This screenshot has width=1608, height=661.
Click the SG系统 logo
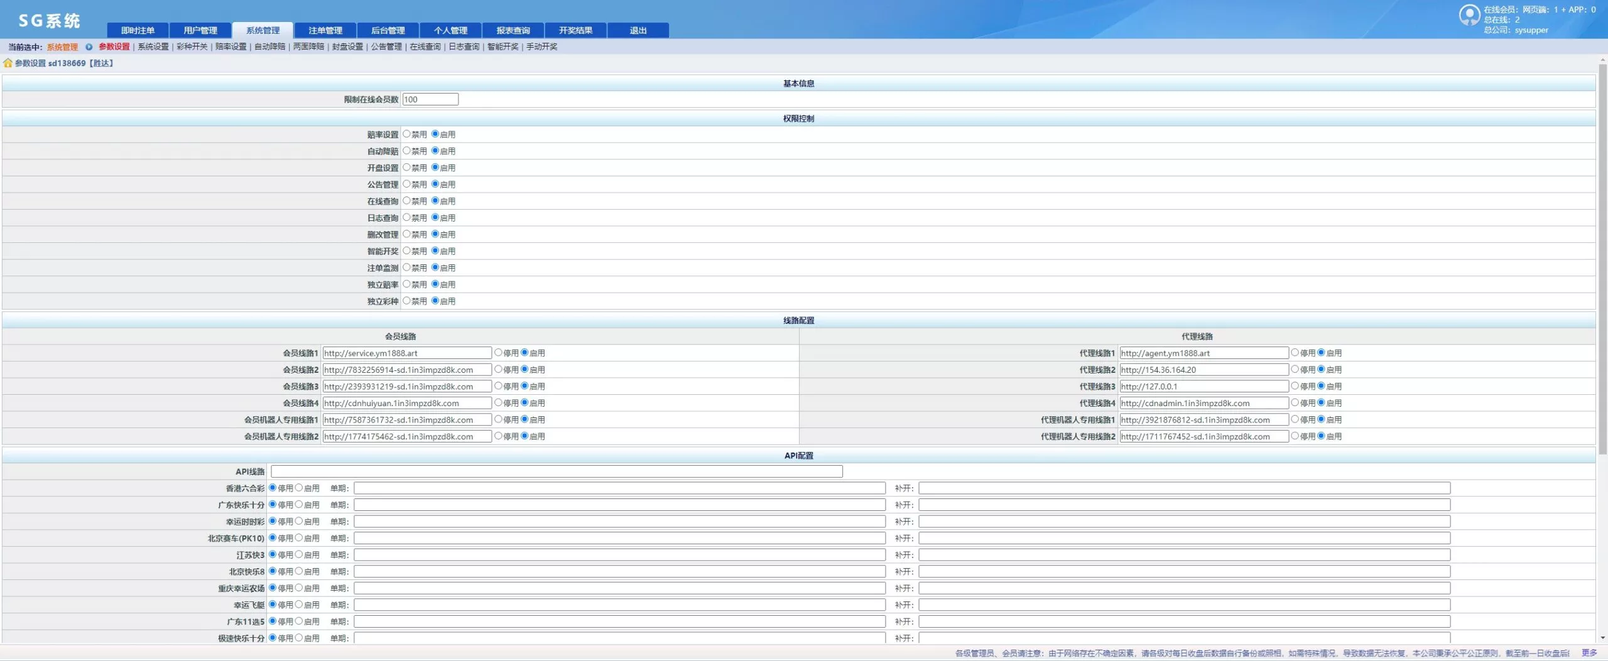click(x=49, y=21)
